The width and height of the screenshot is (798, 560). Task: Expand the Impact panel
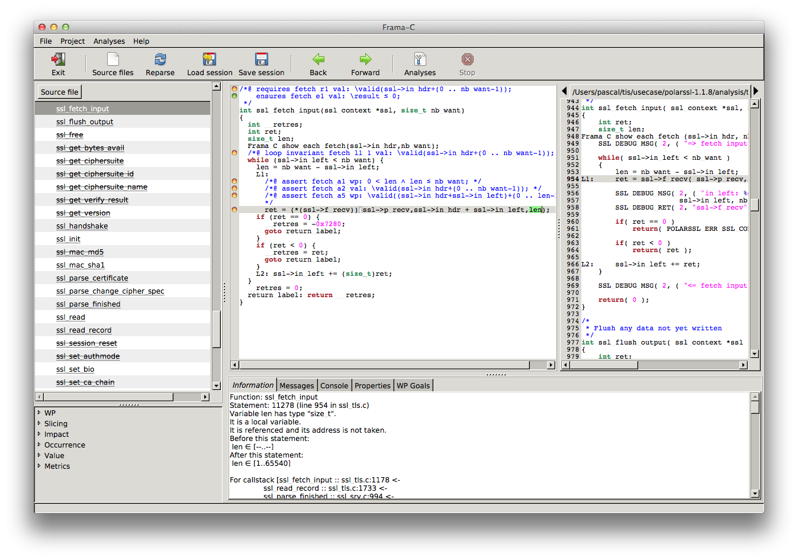39,434
